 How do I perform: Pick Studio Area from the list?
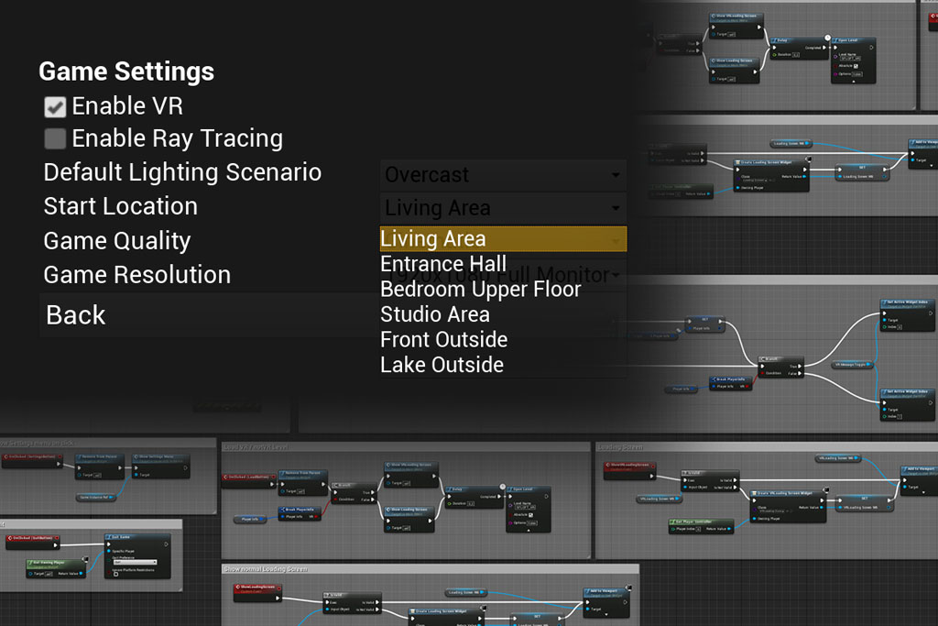coord(435,314)
